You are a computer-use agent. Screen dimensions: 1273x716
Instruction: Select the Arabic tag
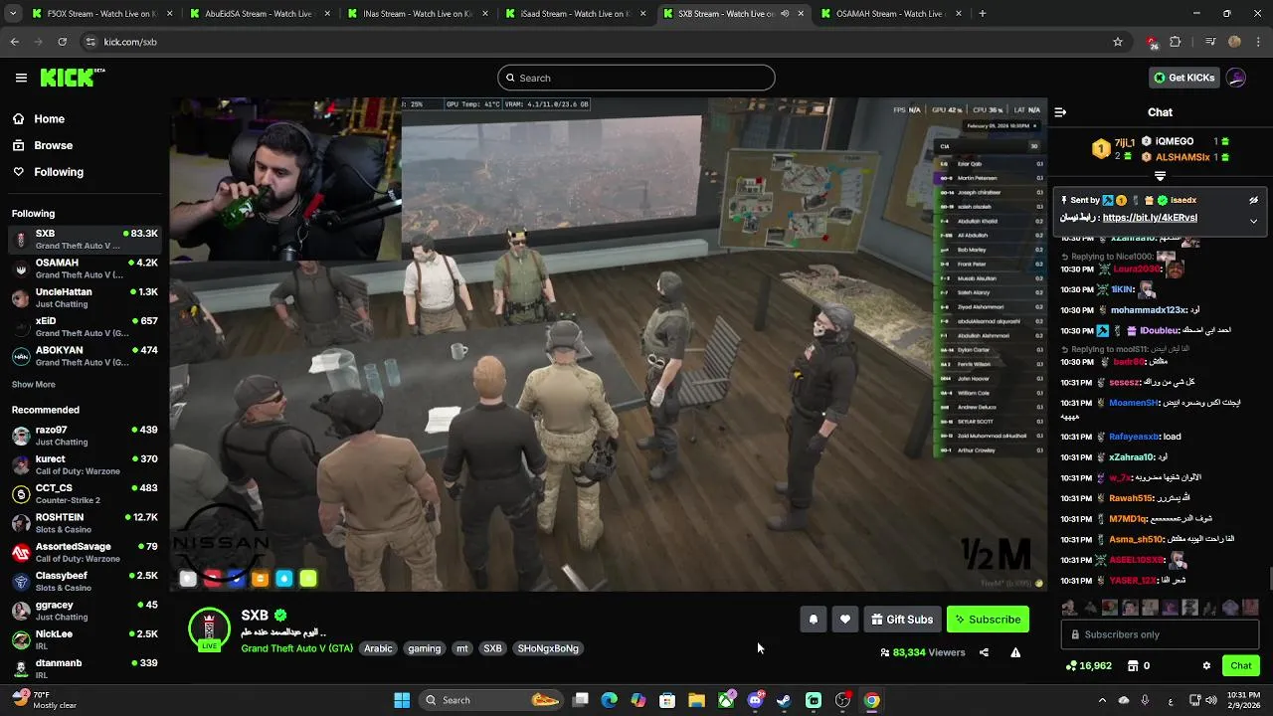378,648
